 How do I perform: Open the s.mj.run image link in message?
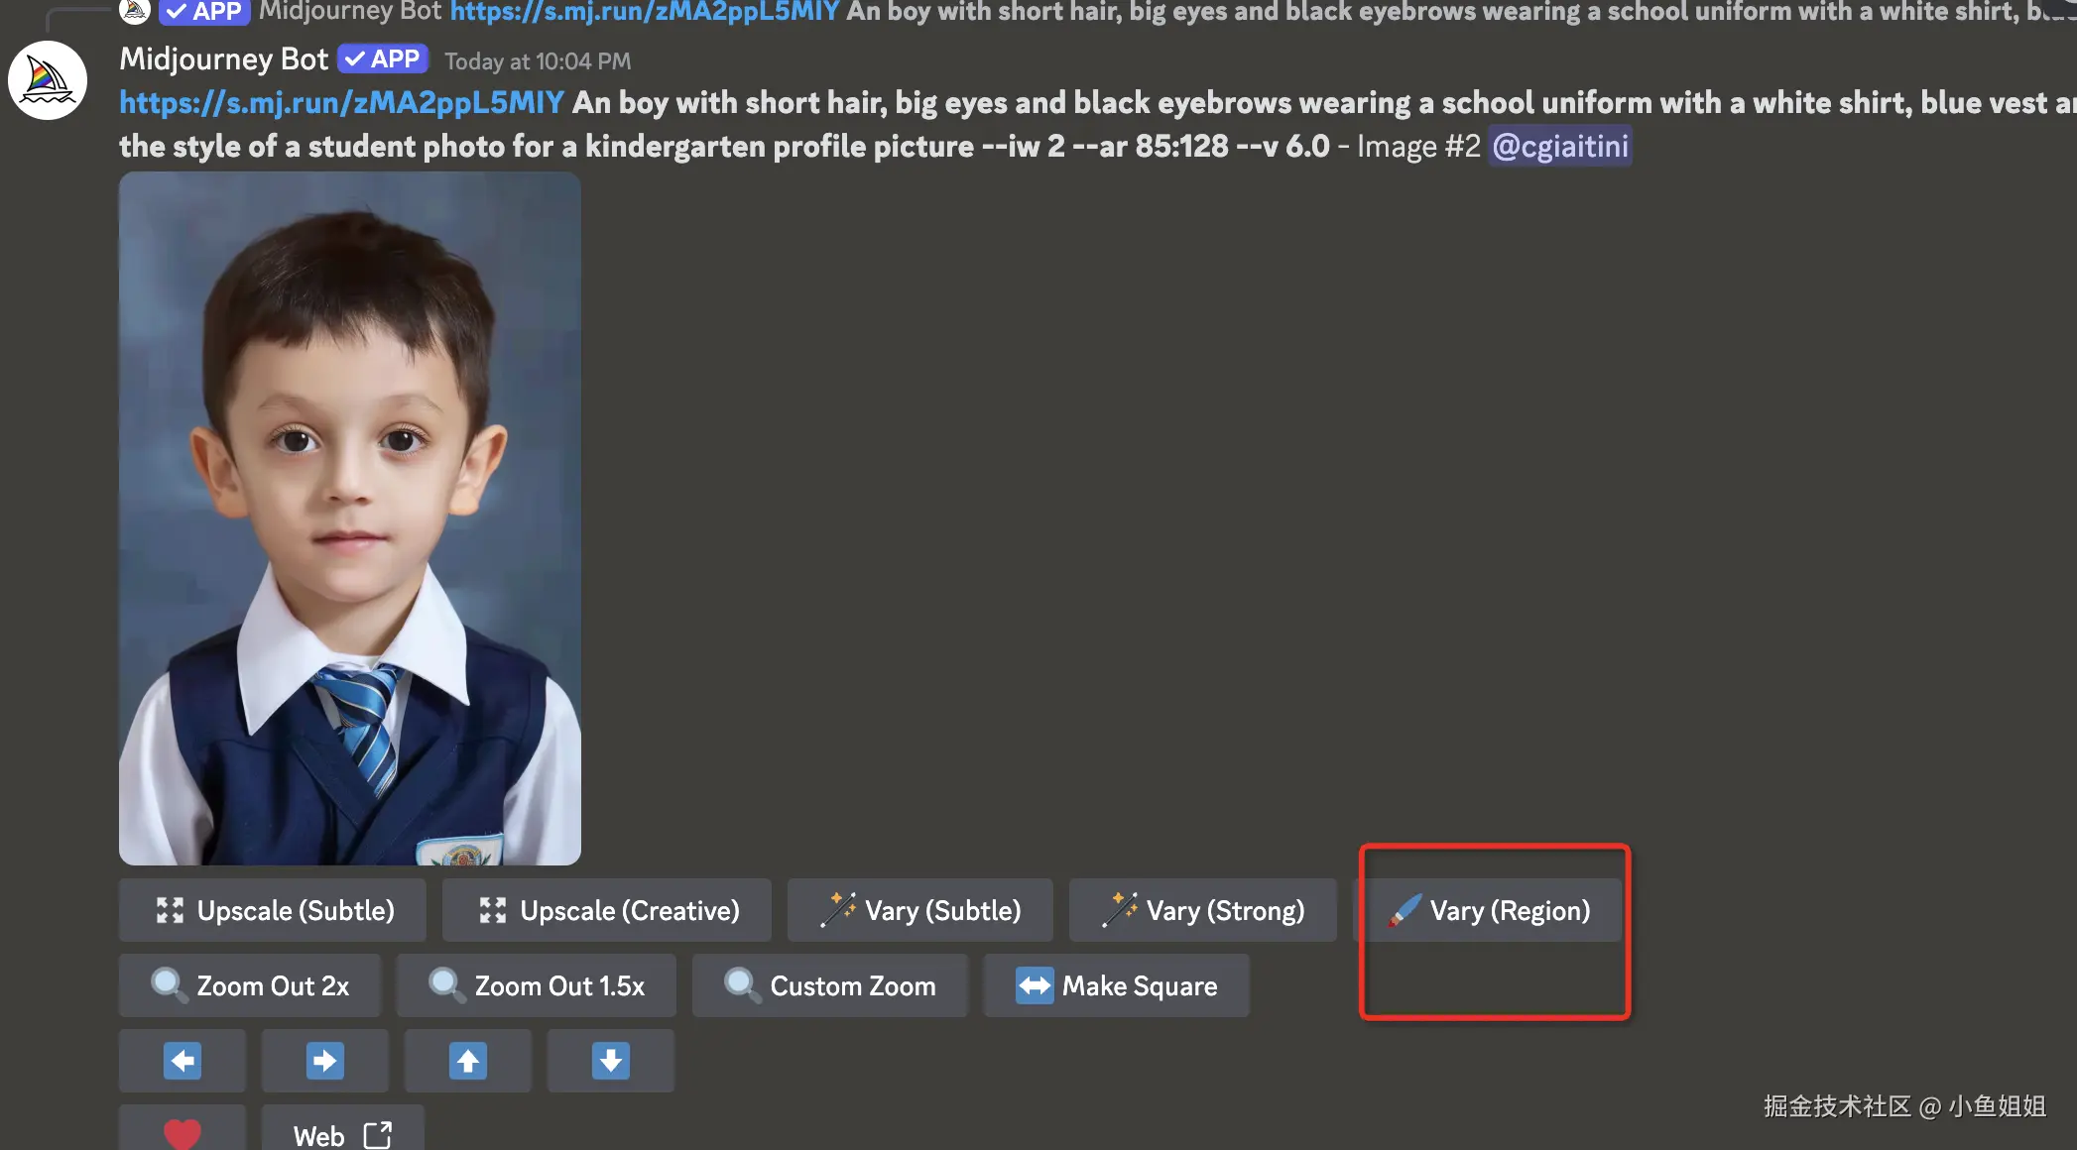(x=341, y=103)
